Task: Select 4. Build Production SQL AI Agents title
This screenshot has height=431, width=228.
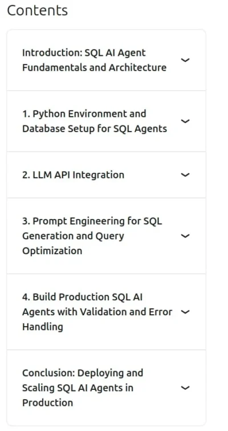Action: pos(97,312)
